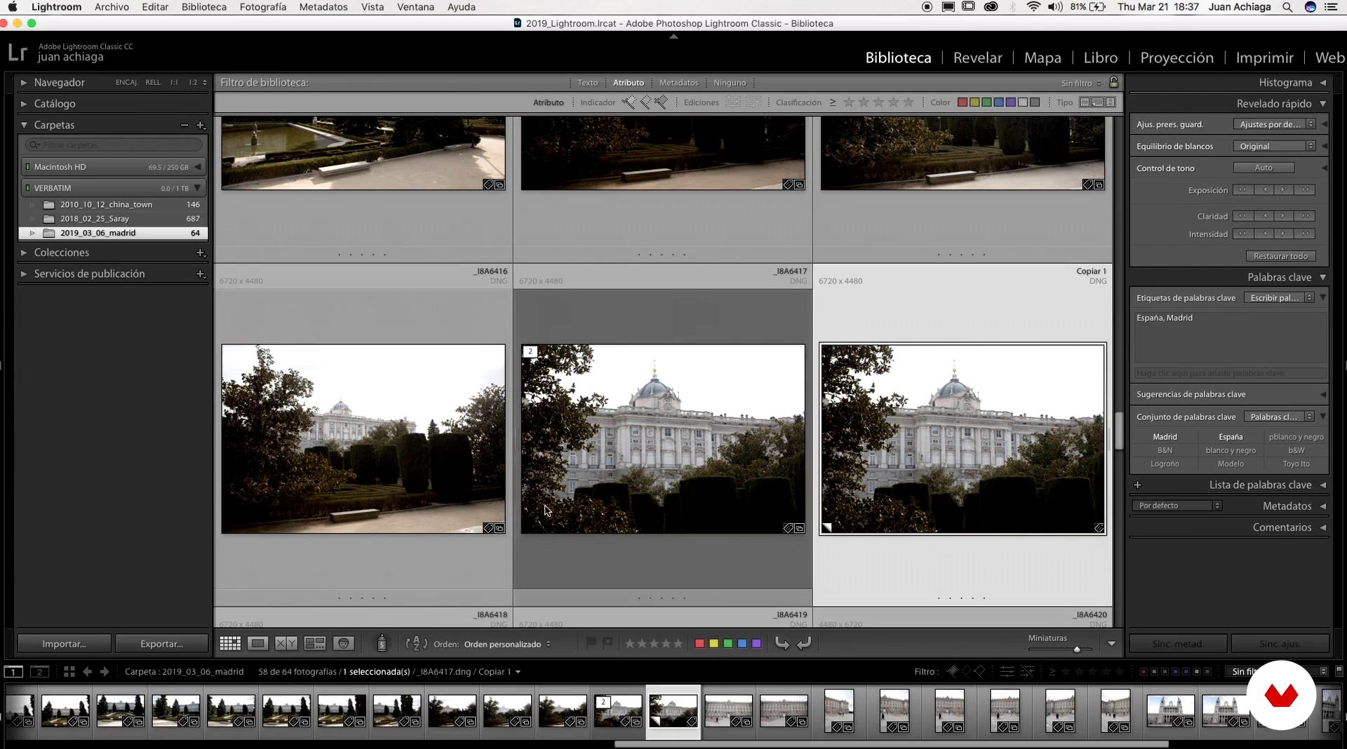Screen dimensions: 1347x749
Task: Expand the Histograma panel
Action: coord(1322,82)
